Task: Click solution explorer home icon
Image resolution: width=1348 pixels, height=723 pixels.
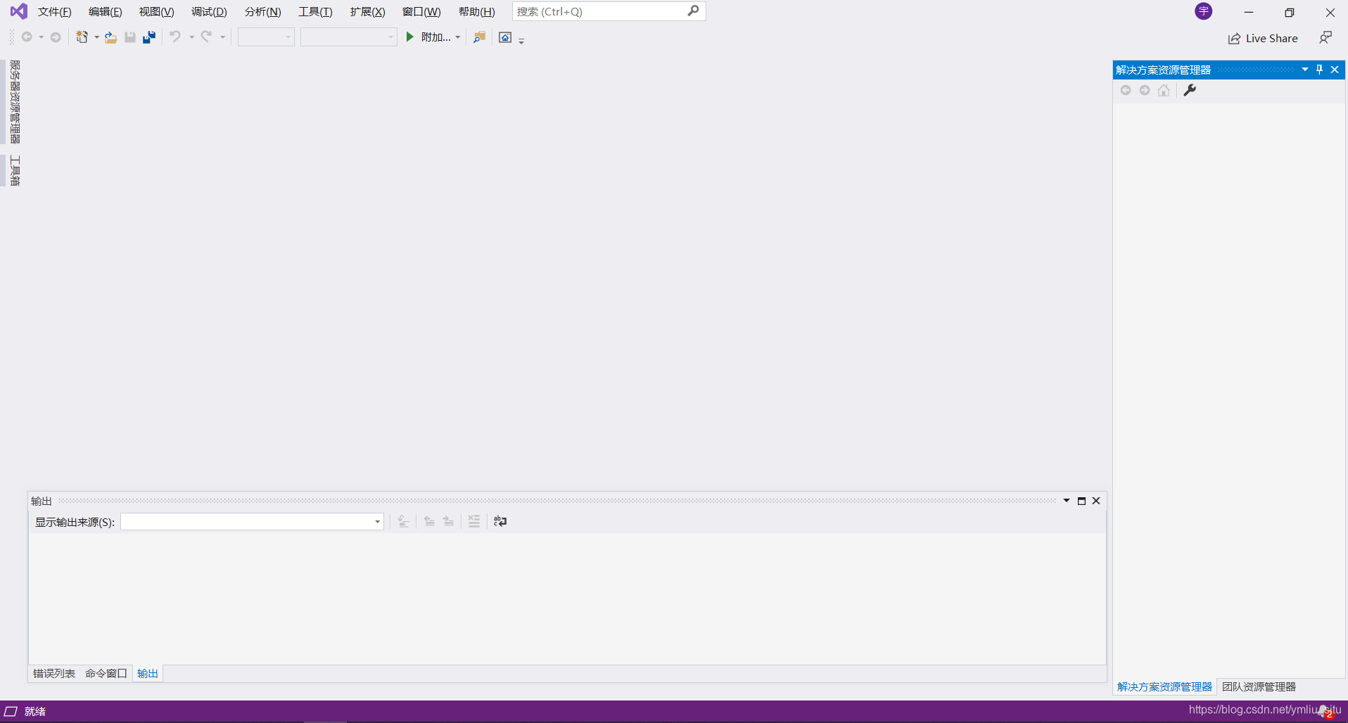Action: pyautogui.click(x=1164, y=90)
